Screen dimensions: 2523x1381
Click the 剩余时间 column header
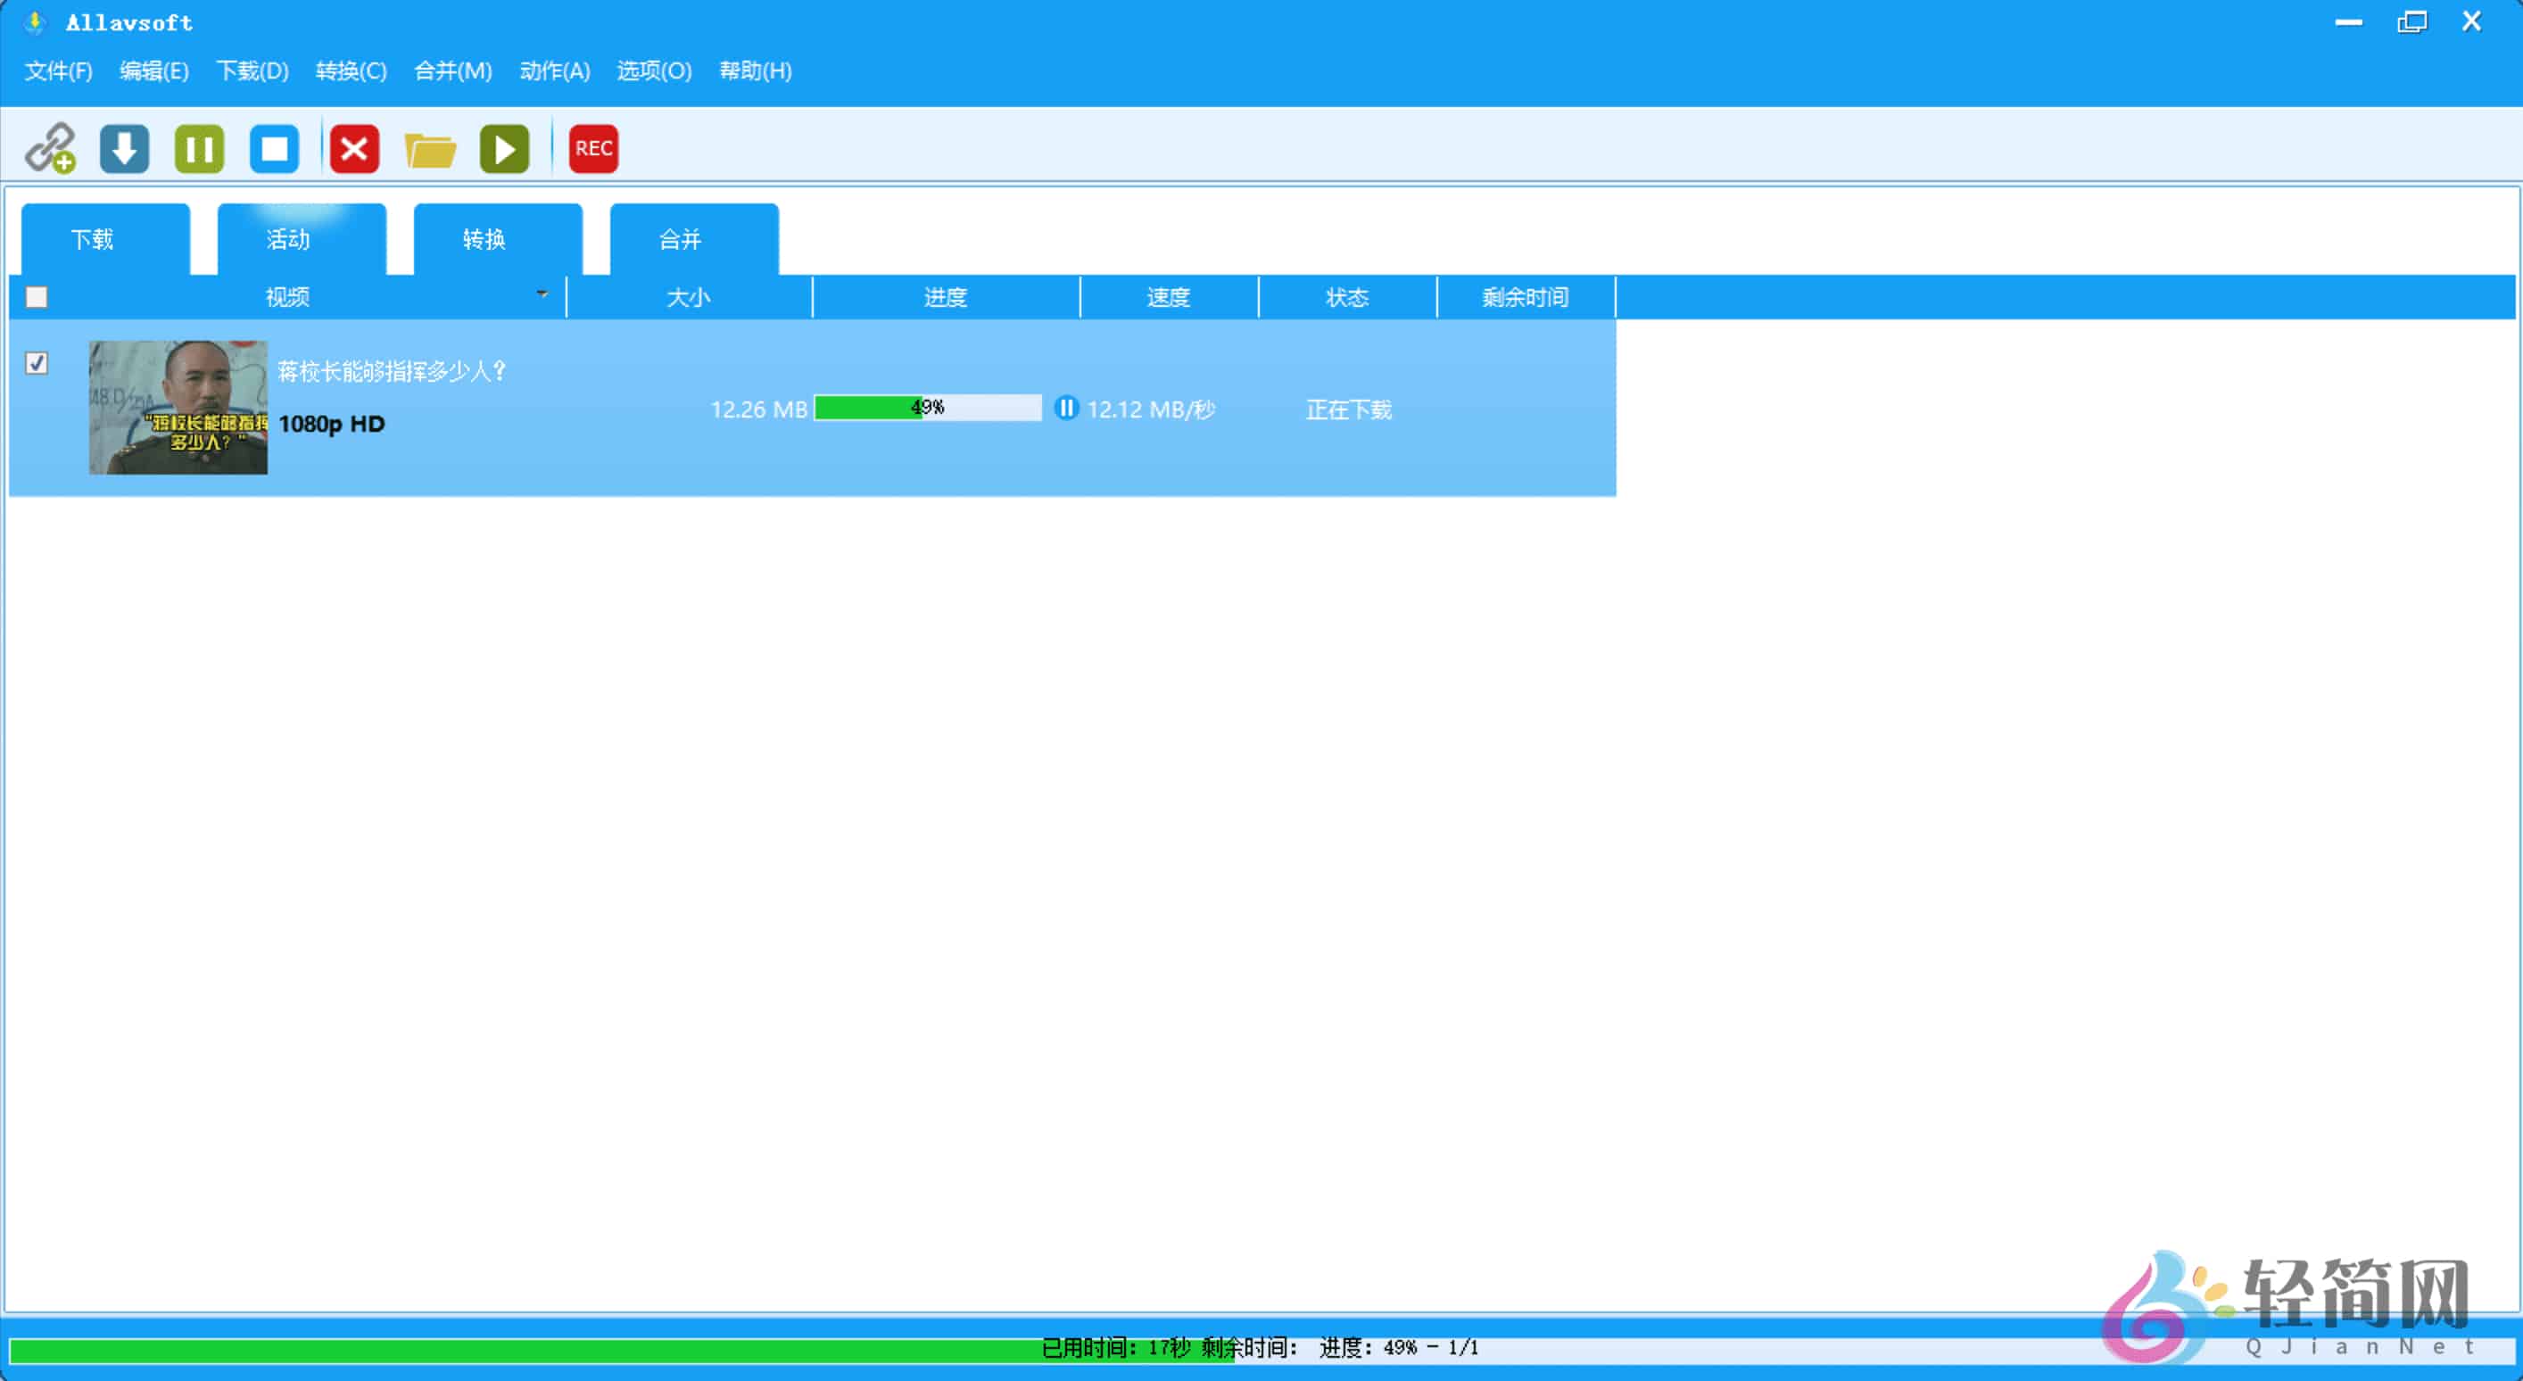pyautogui.click(x=1524, y=297)
